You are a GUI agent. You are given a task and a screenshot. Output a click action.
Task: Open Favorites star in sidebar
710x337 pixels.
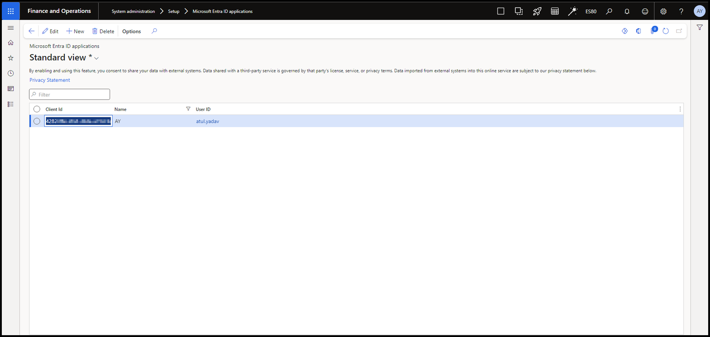(x=11, y=58)
